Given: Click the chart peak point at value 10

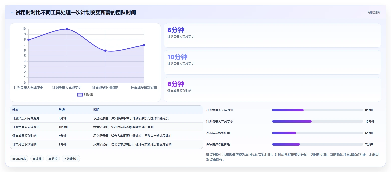Looking at the screenshot, I should (67, 29).
